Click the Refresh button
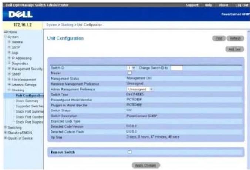250x170 pixels. 235,38
